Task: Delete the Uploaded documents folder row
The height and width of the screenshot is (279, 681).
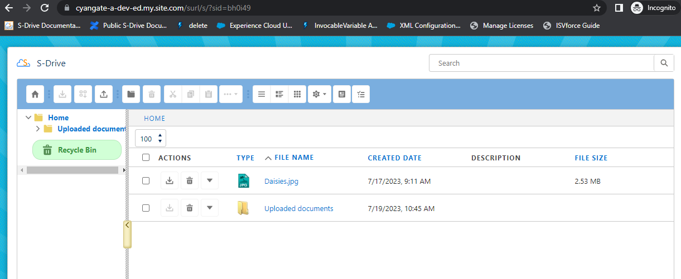Action: [x=190, y=208]
